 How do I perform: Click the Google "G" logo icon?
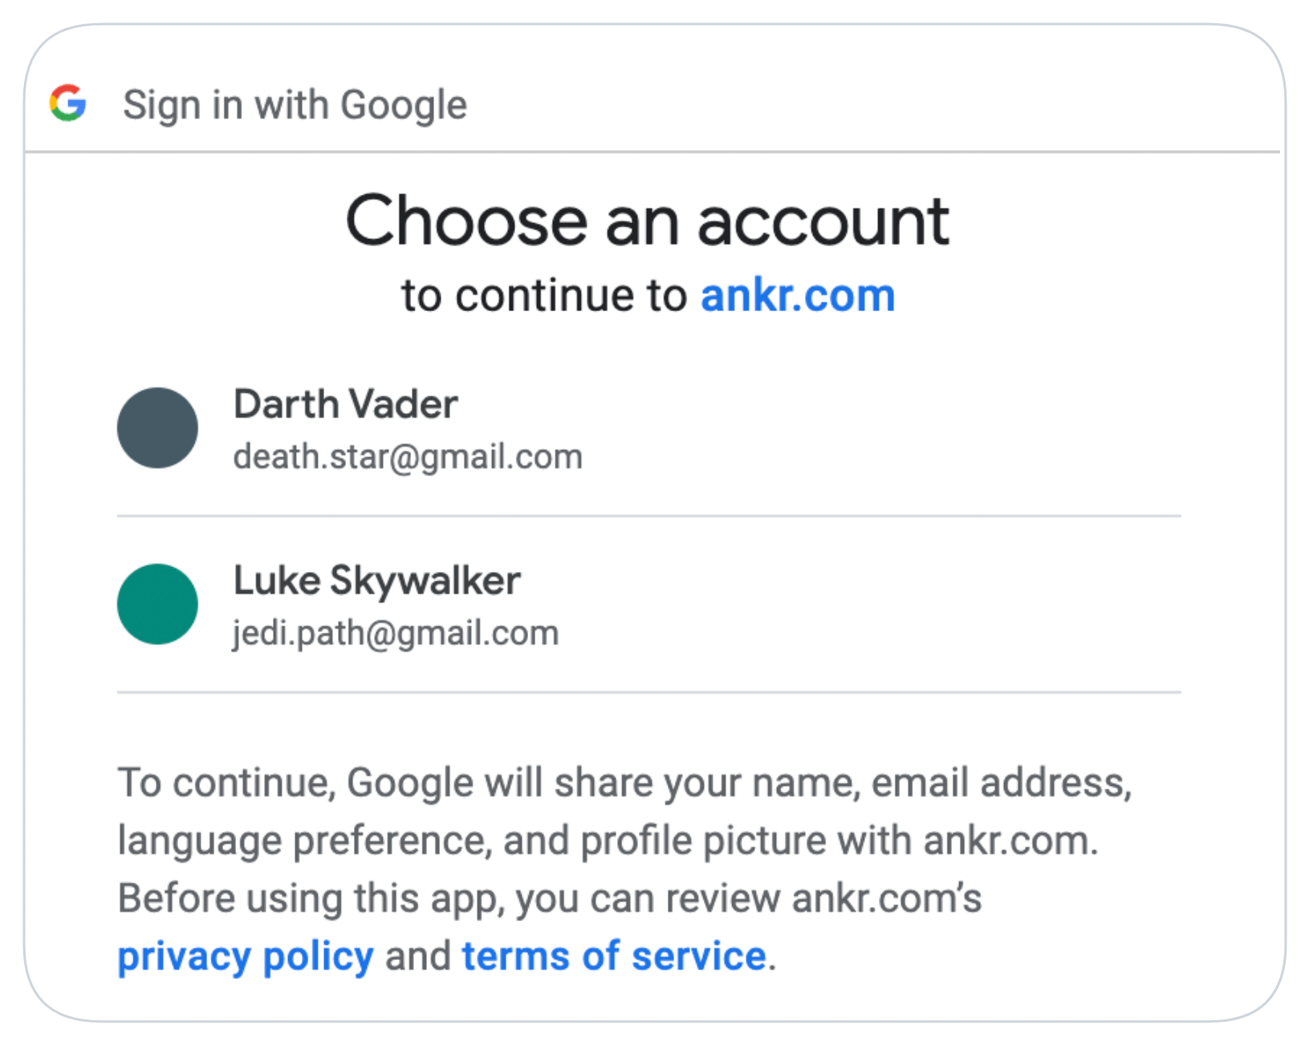tap(67, 103)
